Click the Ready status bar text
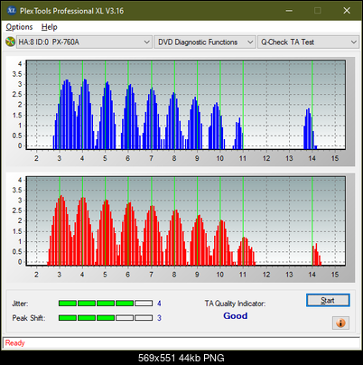Viewport: 363px width, 365px height. click(x=15, y=343)
